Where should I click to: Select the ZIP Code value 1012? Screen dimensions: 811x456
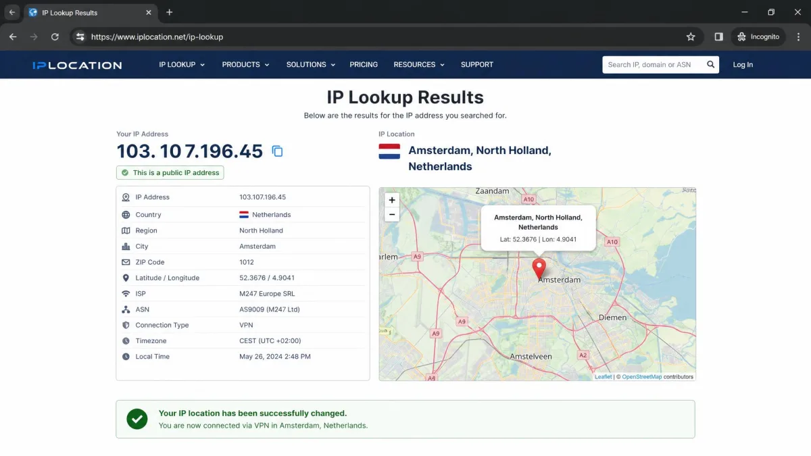point(247,262)
